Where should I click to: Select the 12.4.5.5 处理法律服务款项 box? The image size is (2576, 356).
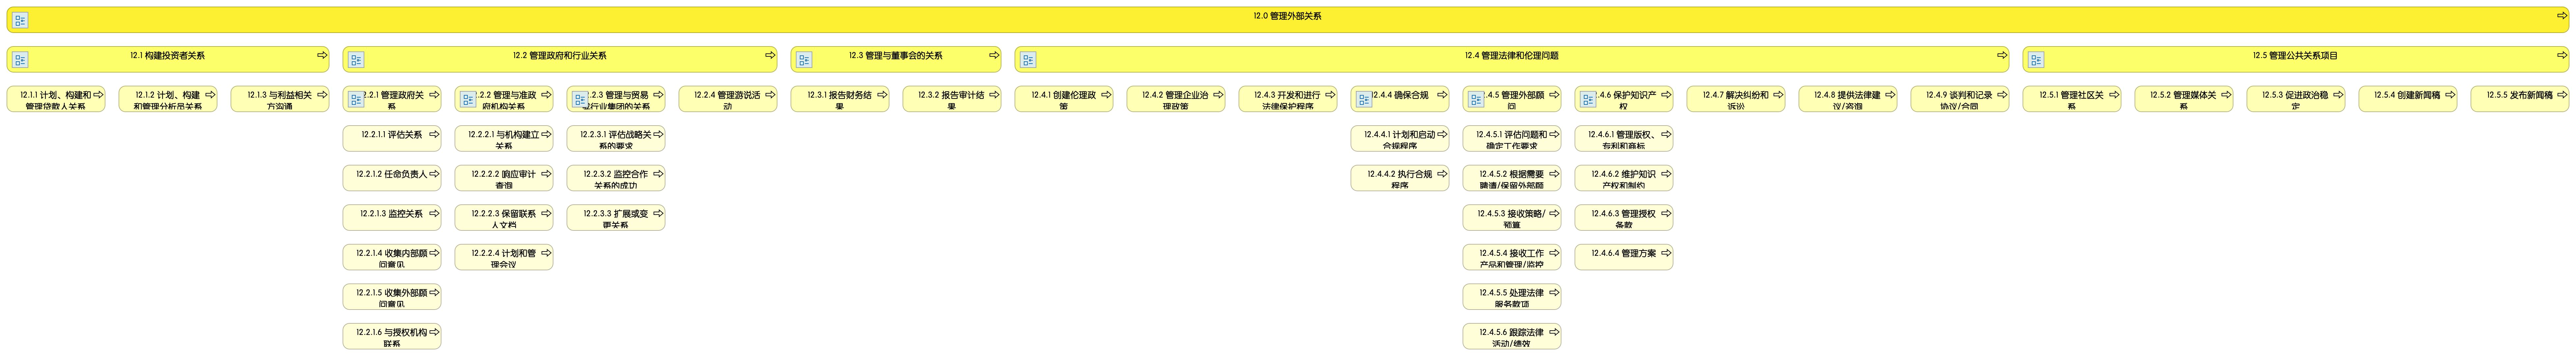click(1512, 297)
